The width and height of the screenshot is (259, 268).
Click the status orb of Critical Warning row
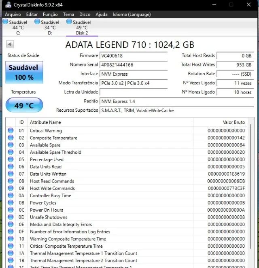tap(11, 130)
